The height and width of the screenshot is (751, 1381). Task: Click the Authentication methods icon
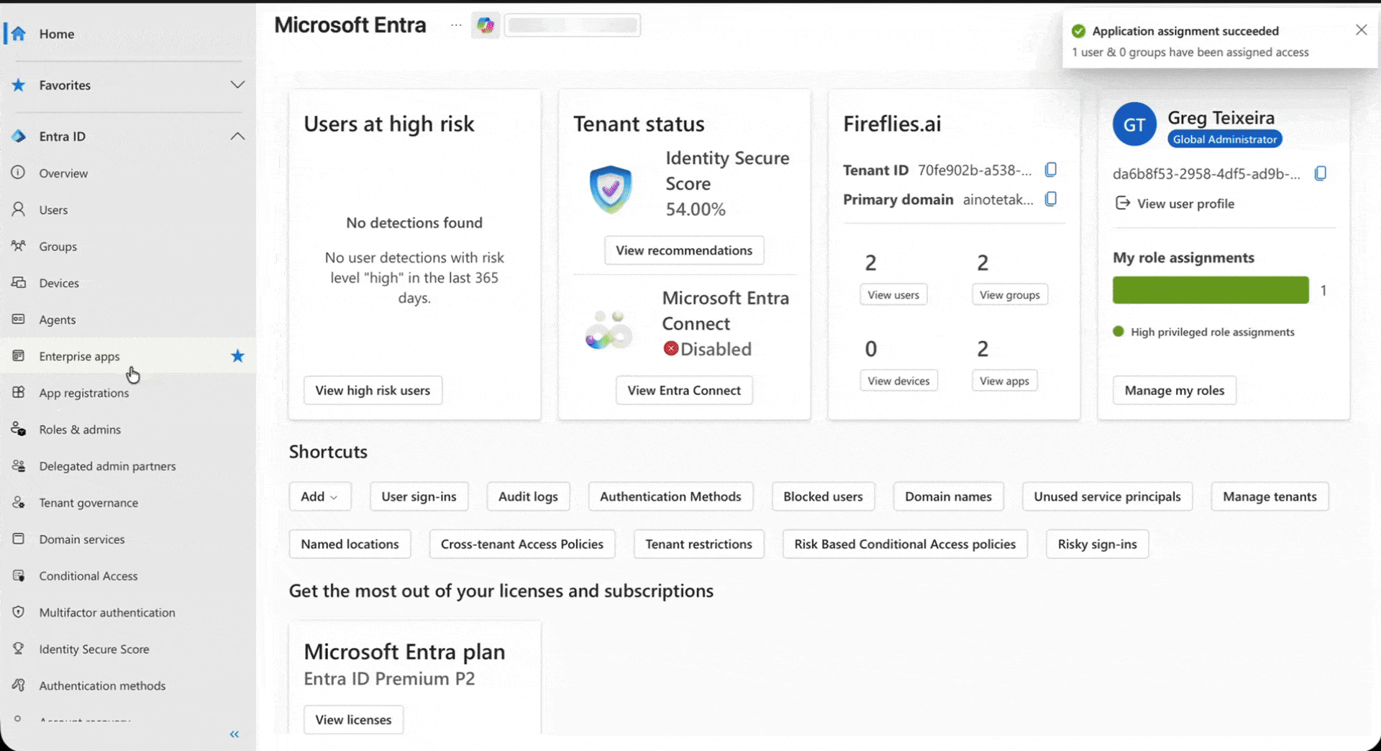point(19,686)
